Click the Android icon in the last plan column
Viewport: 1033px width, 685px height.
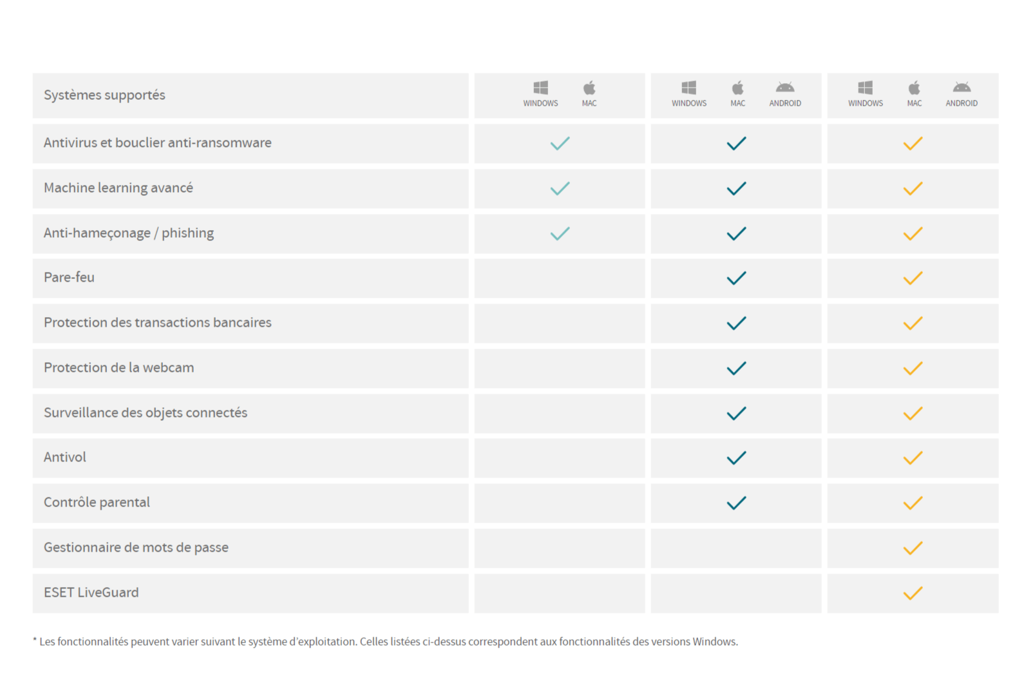(962, 88)
